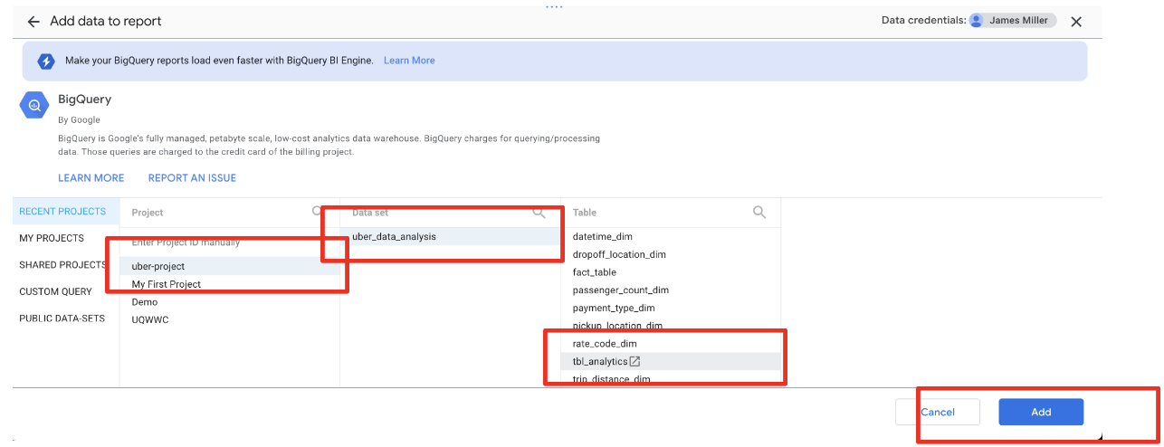Open the Learn More link in banner

pyautogui.click(x=409, y=61)
